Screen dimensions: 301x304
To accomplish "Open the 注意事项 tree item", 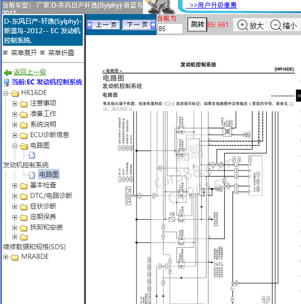I will pyautogui.click(x=43, y=103).
